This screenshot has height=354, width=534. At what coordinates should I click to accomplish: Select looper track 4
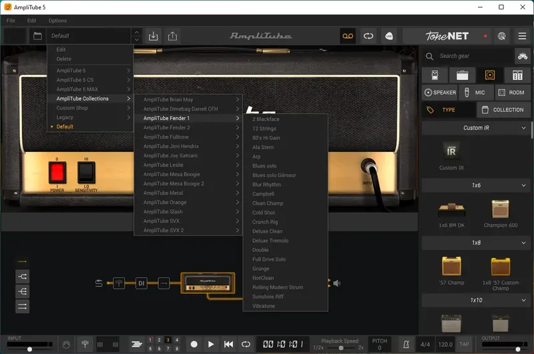[x=177, y=340]
